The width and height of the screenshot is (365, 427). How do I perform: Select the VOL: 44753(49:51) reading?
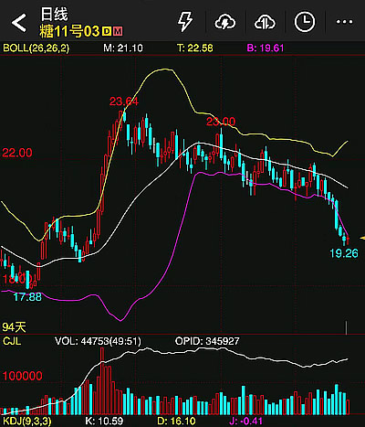point(98,341)
